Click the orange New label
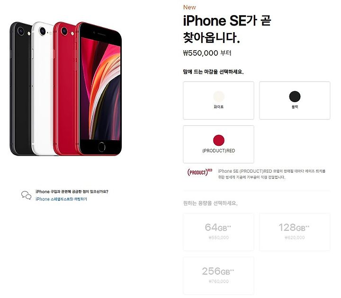The height and width of the screenshot is (298, 341). (x=189, y=7)
